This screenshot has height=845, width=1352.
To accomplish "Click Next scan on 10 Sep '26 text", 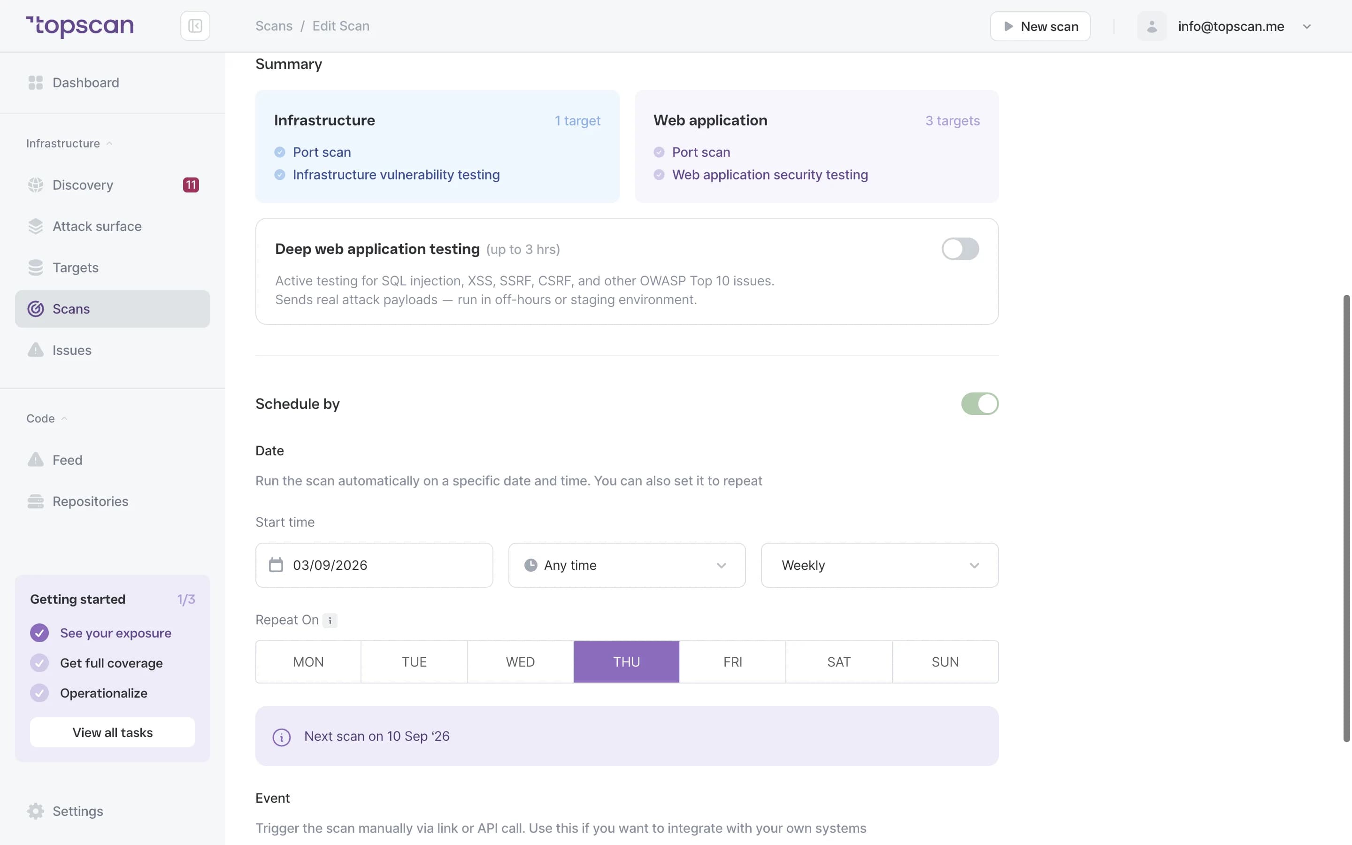I will click(376, 737).
